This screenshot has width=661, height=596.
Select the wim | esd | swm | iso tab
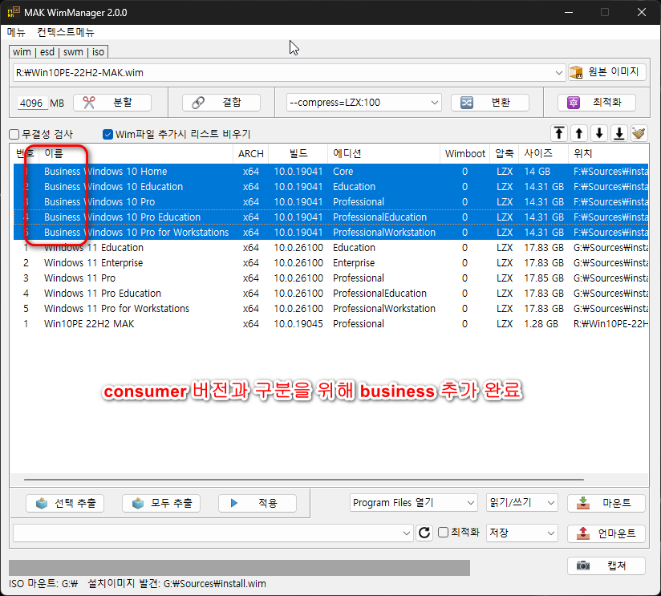(x=59, y=52)
